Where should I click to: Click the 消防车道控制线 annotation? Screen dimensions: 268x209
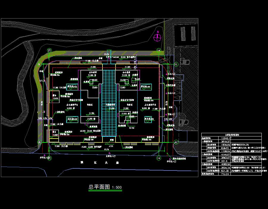click(179, 159)
